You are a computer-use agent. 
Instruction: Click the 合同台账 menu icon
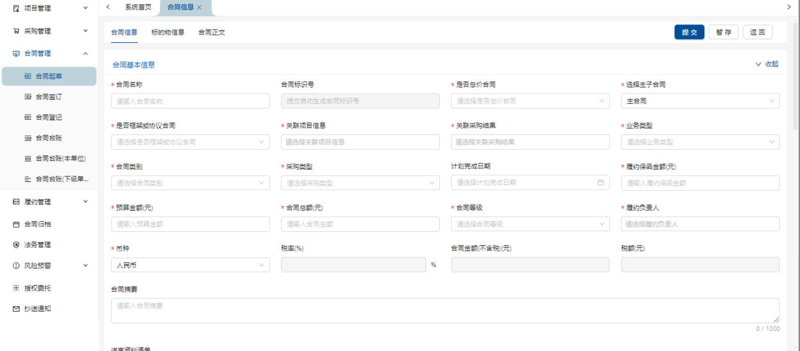(x=28, y=138)
